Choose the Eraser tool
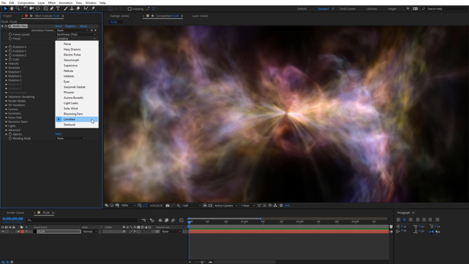The image size is (469, 264). point(78,8)
